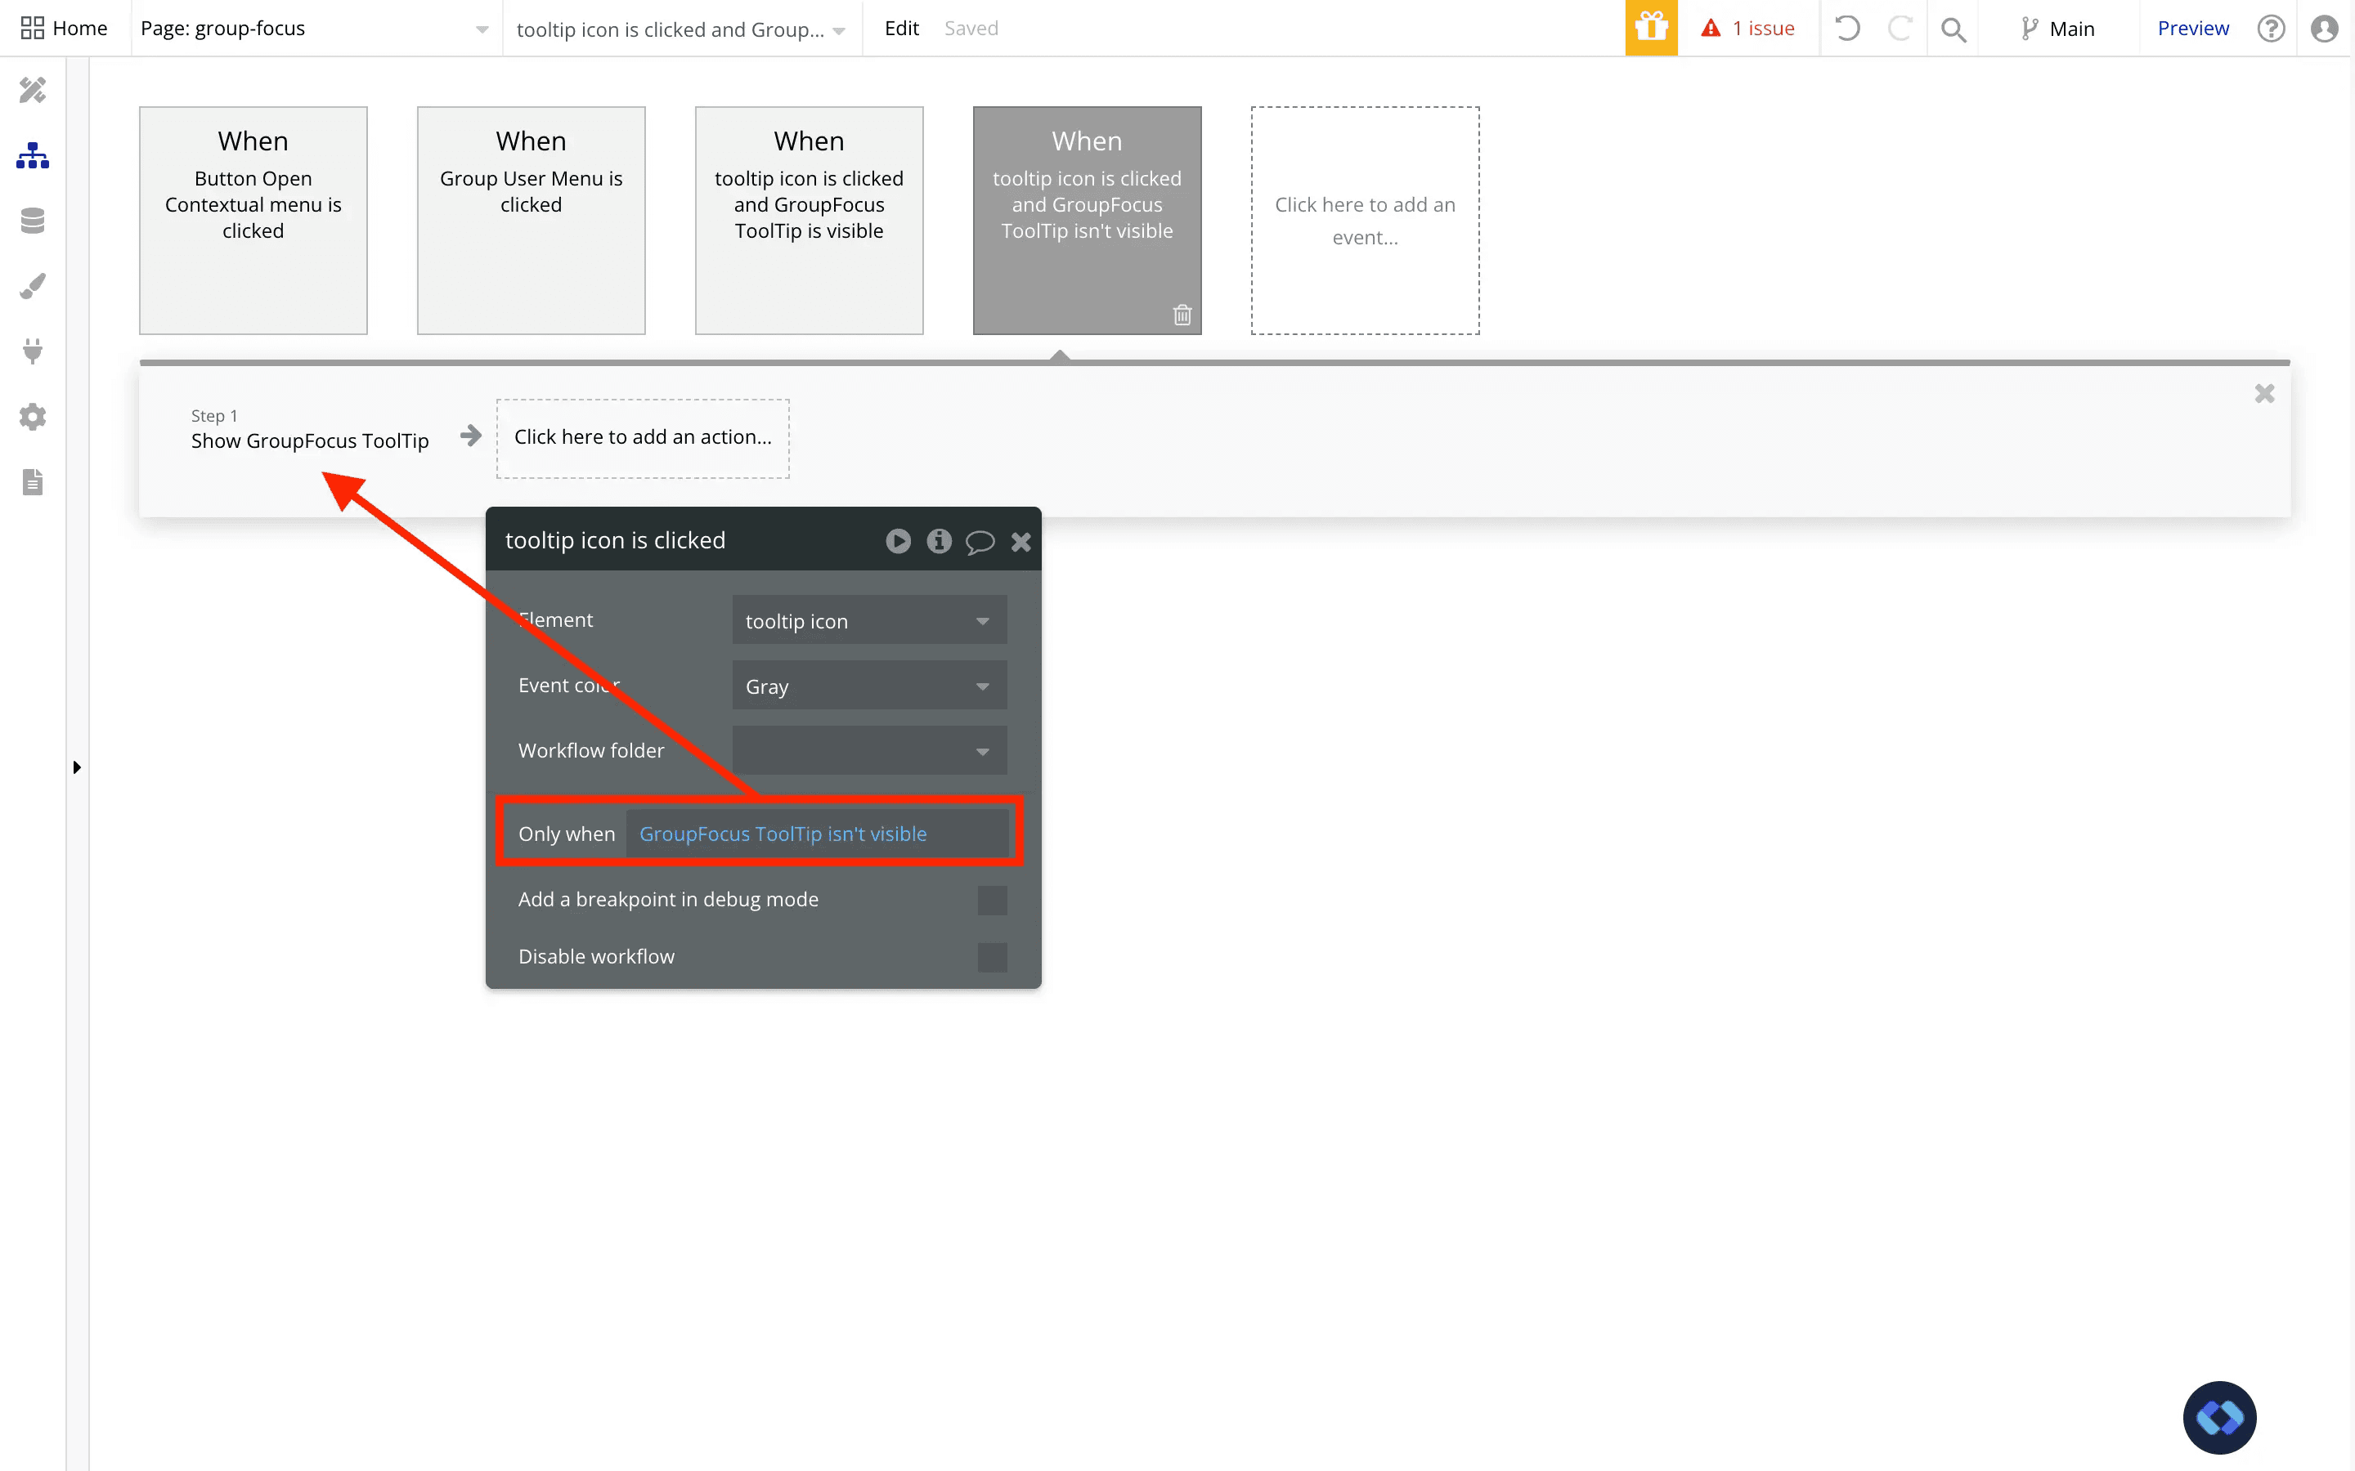The width and height of the screenshot is (2355, 1471).
Task: Run the workflow using play icon
Action: [x=897, y=541]
